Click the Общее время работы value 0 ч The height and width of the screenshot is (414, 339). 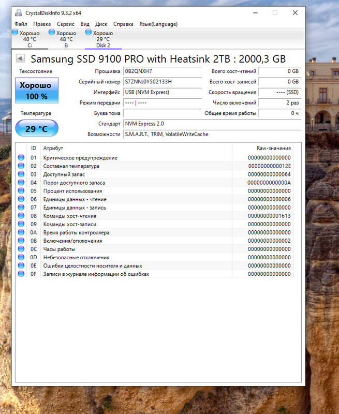pos(280,113)
